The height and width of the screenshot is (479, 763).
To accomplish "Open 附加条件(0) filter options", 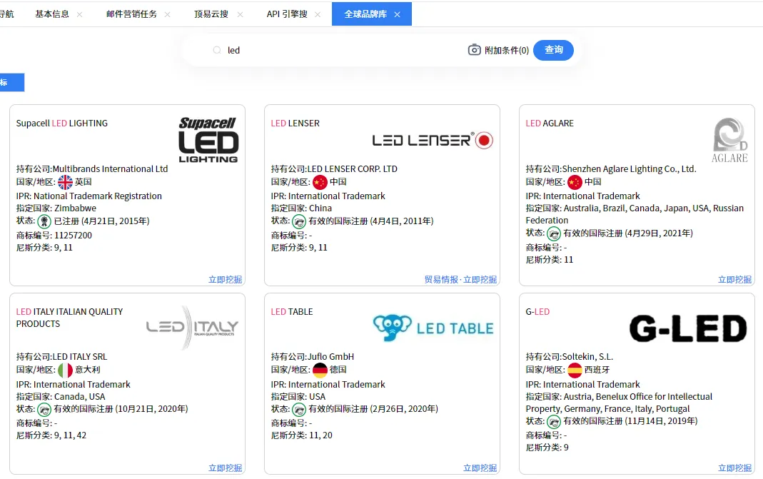I will pyautogui.click(x=507, y=50).
